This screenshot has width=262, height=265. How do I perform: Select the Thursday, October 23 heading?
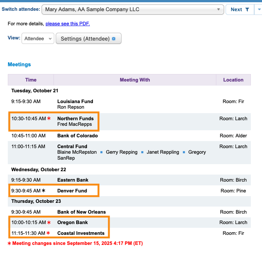pos(36,201)
